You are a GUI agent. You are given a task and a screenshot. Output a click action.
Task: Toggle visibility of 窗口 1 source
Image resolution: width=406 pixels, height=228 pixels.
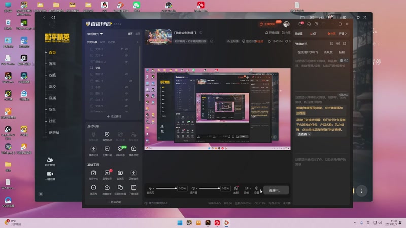[131, 81]
